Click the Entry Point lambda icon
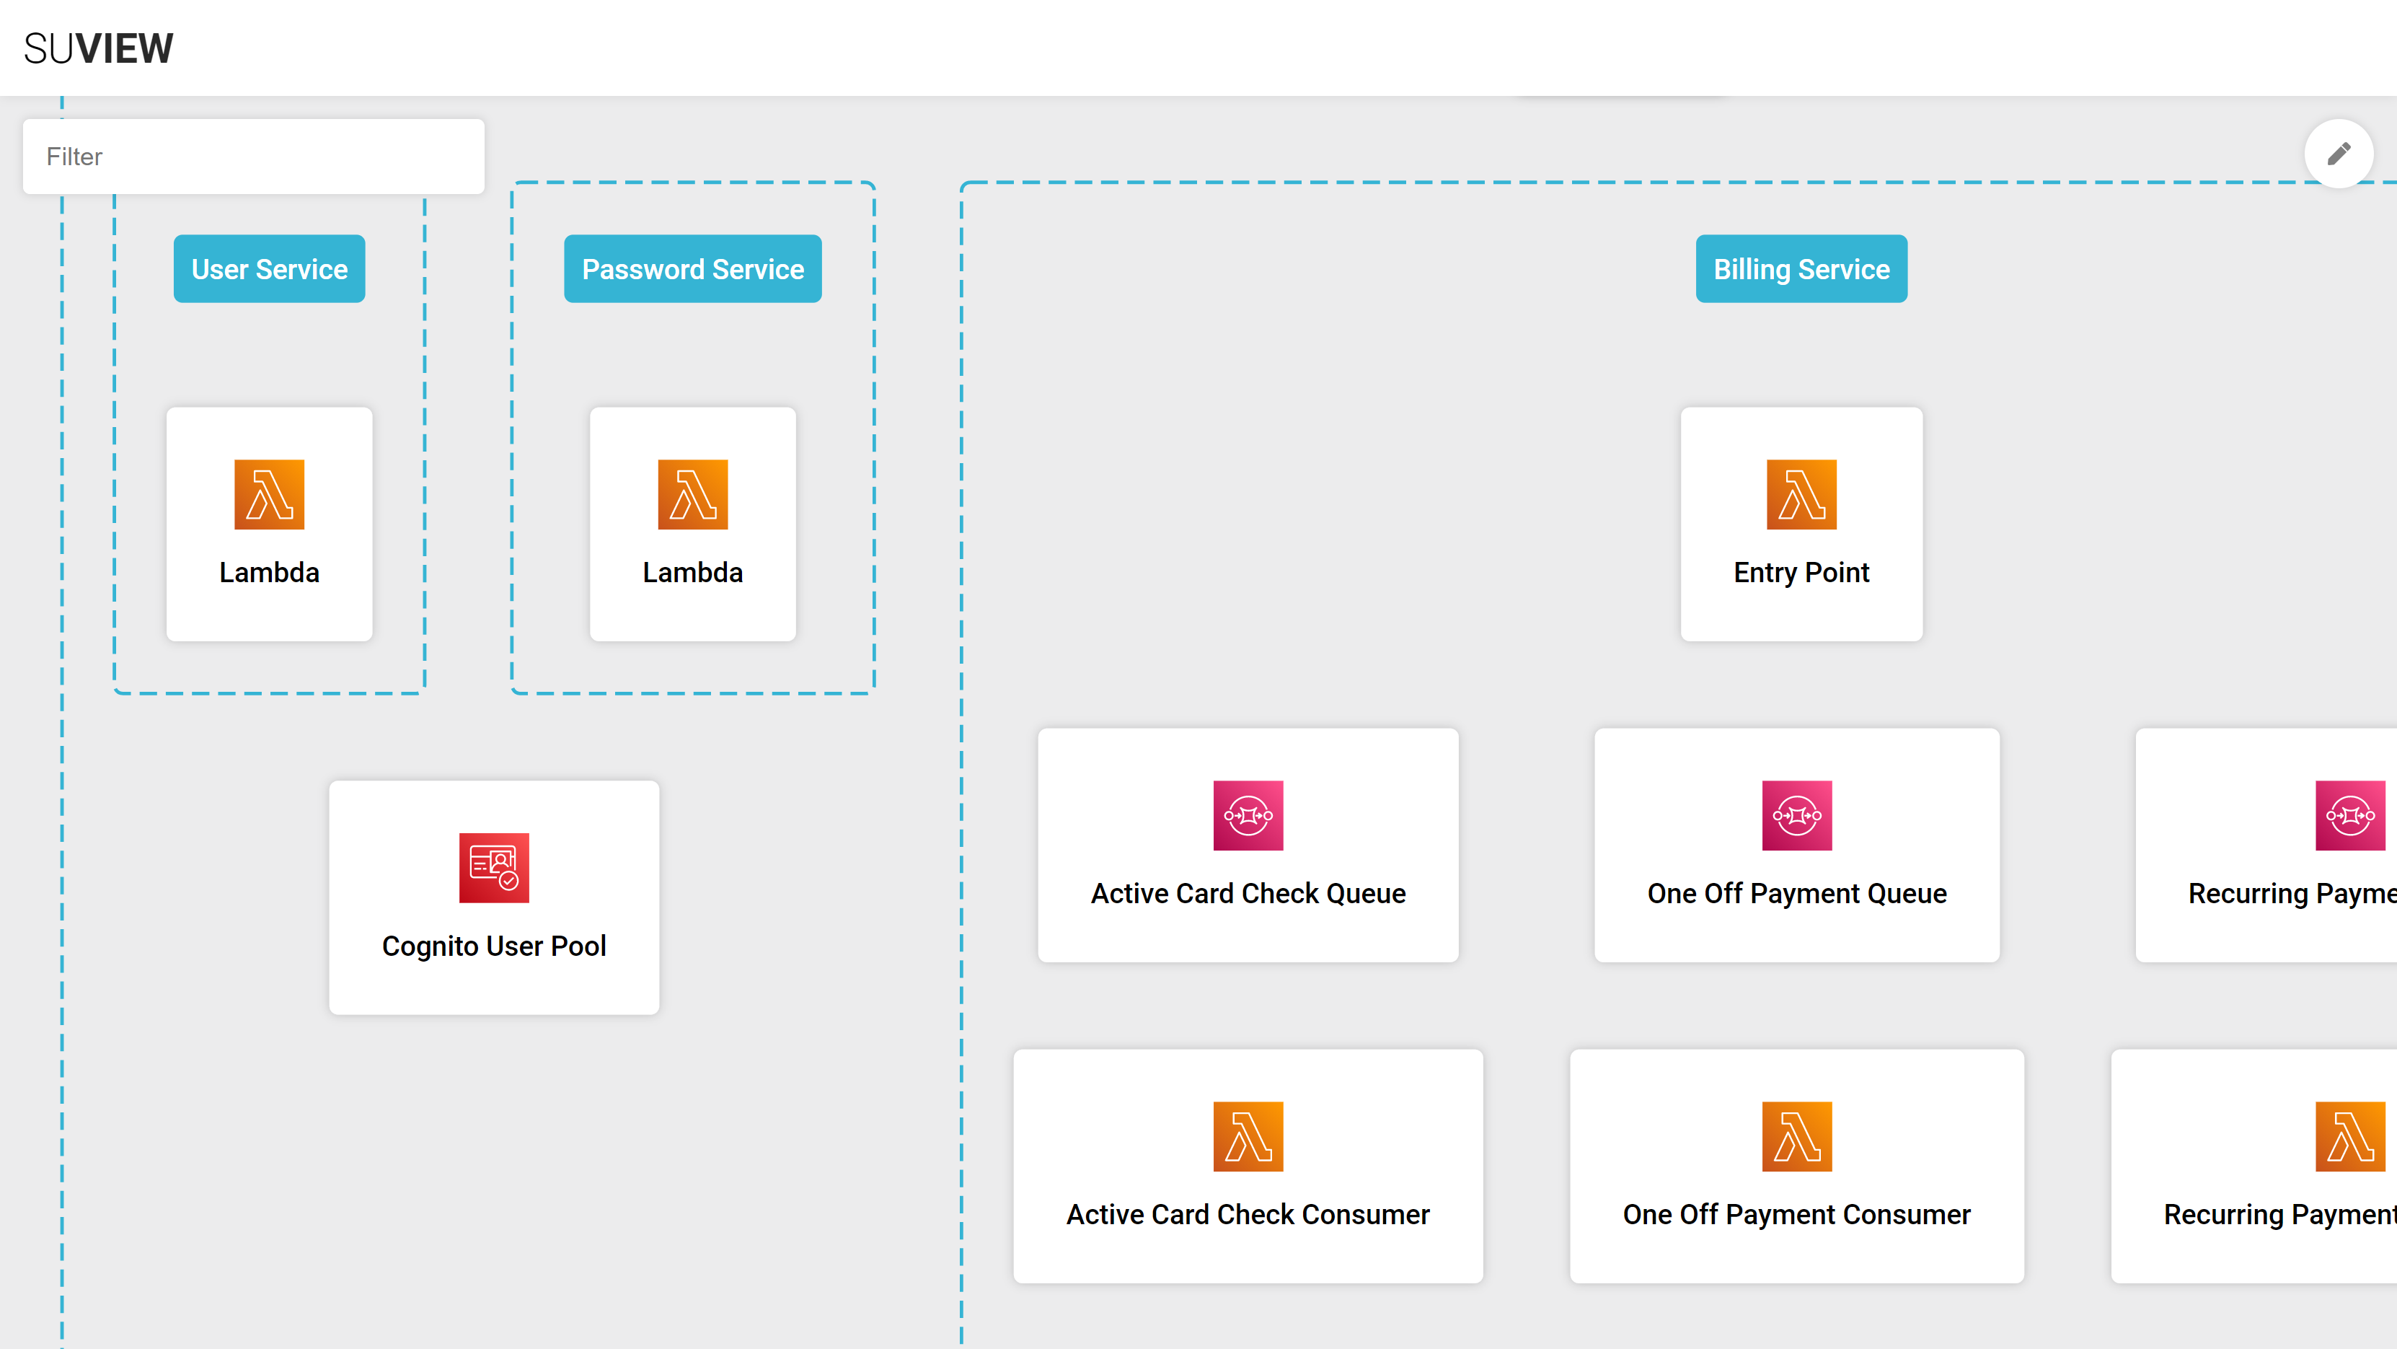This screenshot has width=2397, height=1349. [1801, 494]
